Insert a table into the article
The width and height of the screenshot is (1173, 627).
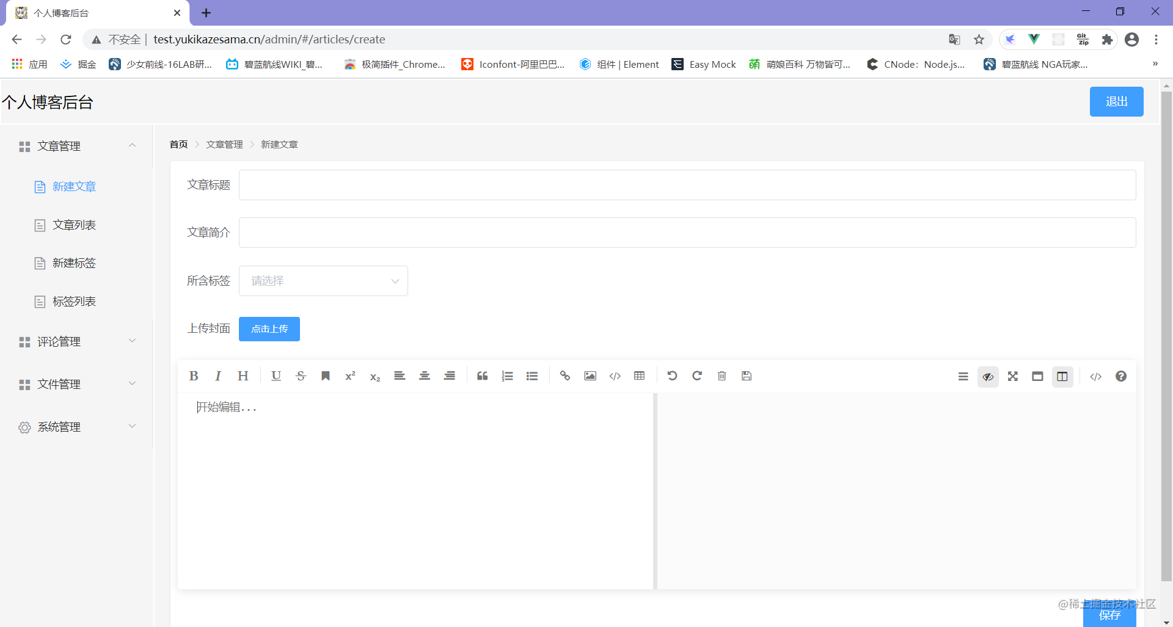pos(639,376)
